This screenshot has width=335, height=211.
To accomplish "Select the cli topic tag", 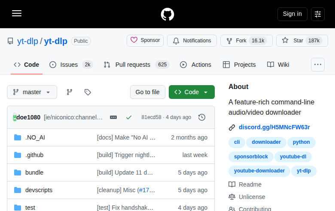I will coord(237,142).
